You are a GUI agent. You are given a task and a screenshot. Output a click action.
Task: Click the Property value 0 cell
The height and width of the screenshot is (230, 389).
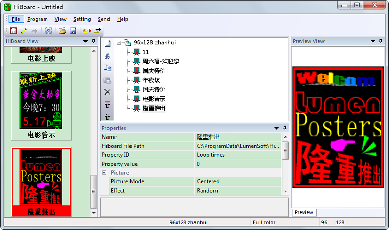[x=238, y=164]
